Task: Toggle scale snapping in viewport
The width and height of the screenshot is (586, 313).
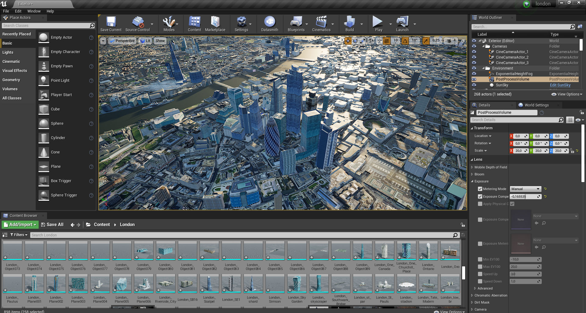Action: (426, 41)
